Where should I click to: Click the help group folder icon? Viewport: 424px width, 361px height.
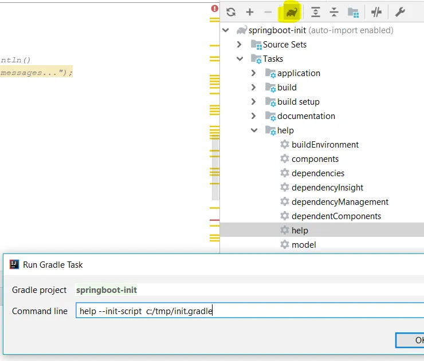[270, 130]
